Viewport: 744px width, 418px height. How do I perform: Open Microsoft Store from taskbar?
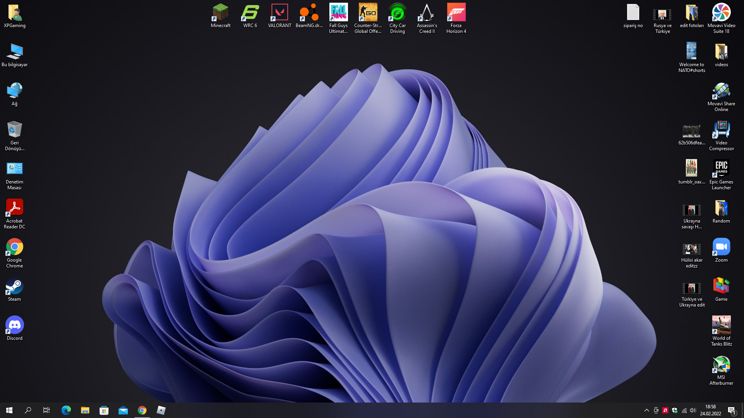(104, 410)
